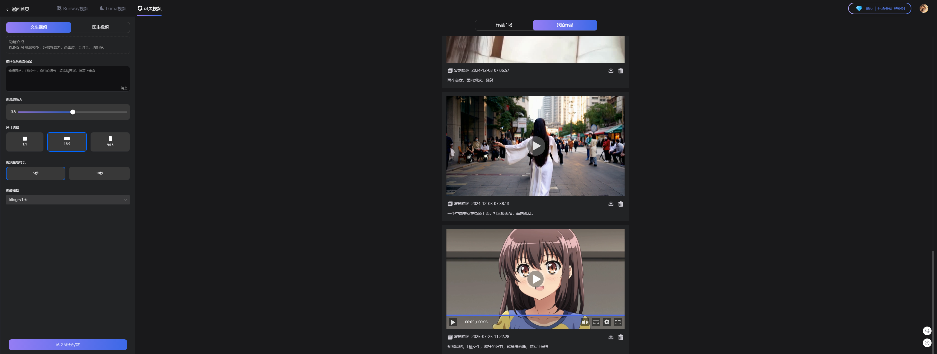Choose the 9:16 size option
Viewport: 937px width, 354px height.
click(110, 142)
